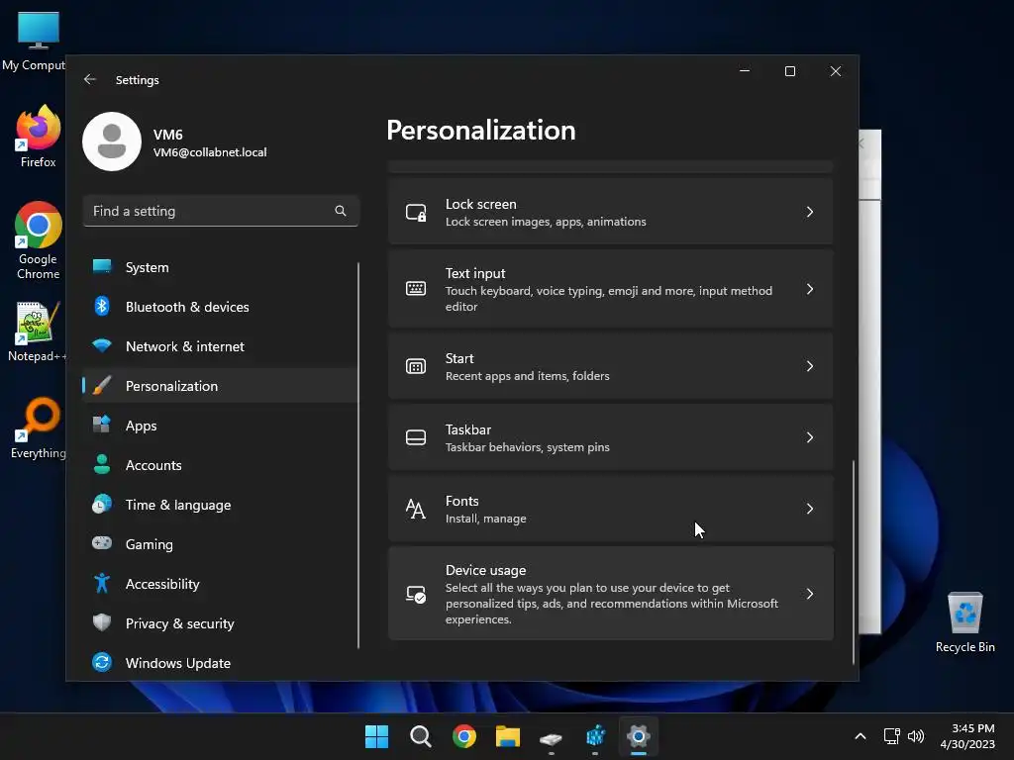Switch to Time & language
The image size is (1014, 760).
click(x=220, y=505)
